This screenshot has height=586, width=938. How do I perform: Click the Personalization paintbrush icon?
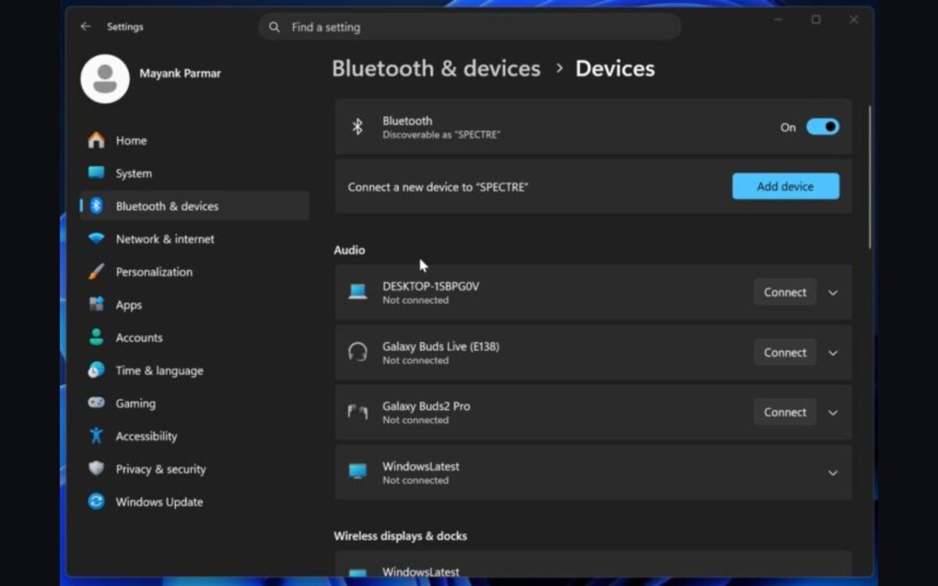[x=96, y=272]
